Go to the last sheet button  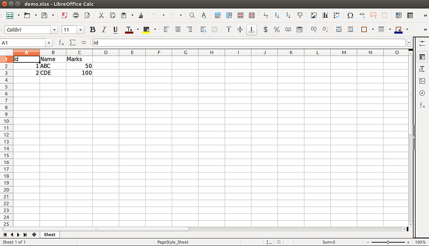[25, 235]
